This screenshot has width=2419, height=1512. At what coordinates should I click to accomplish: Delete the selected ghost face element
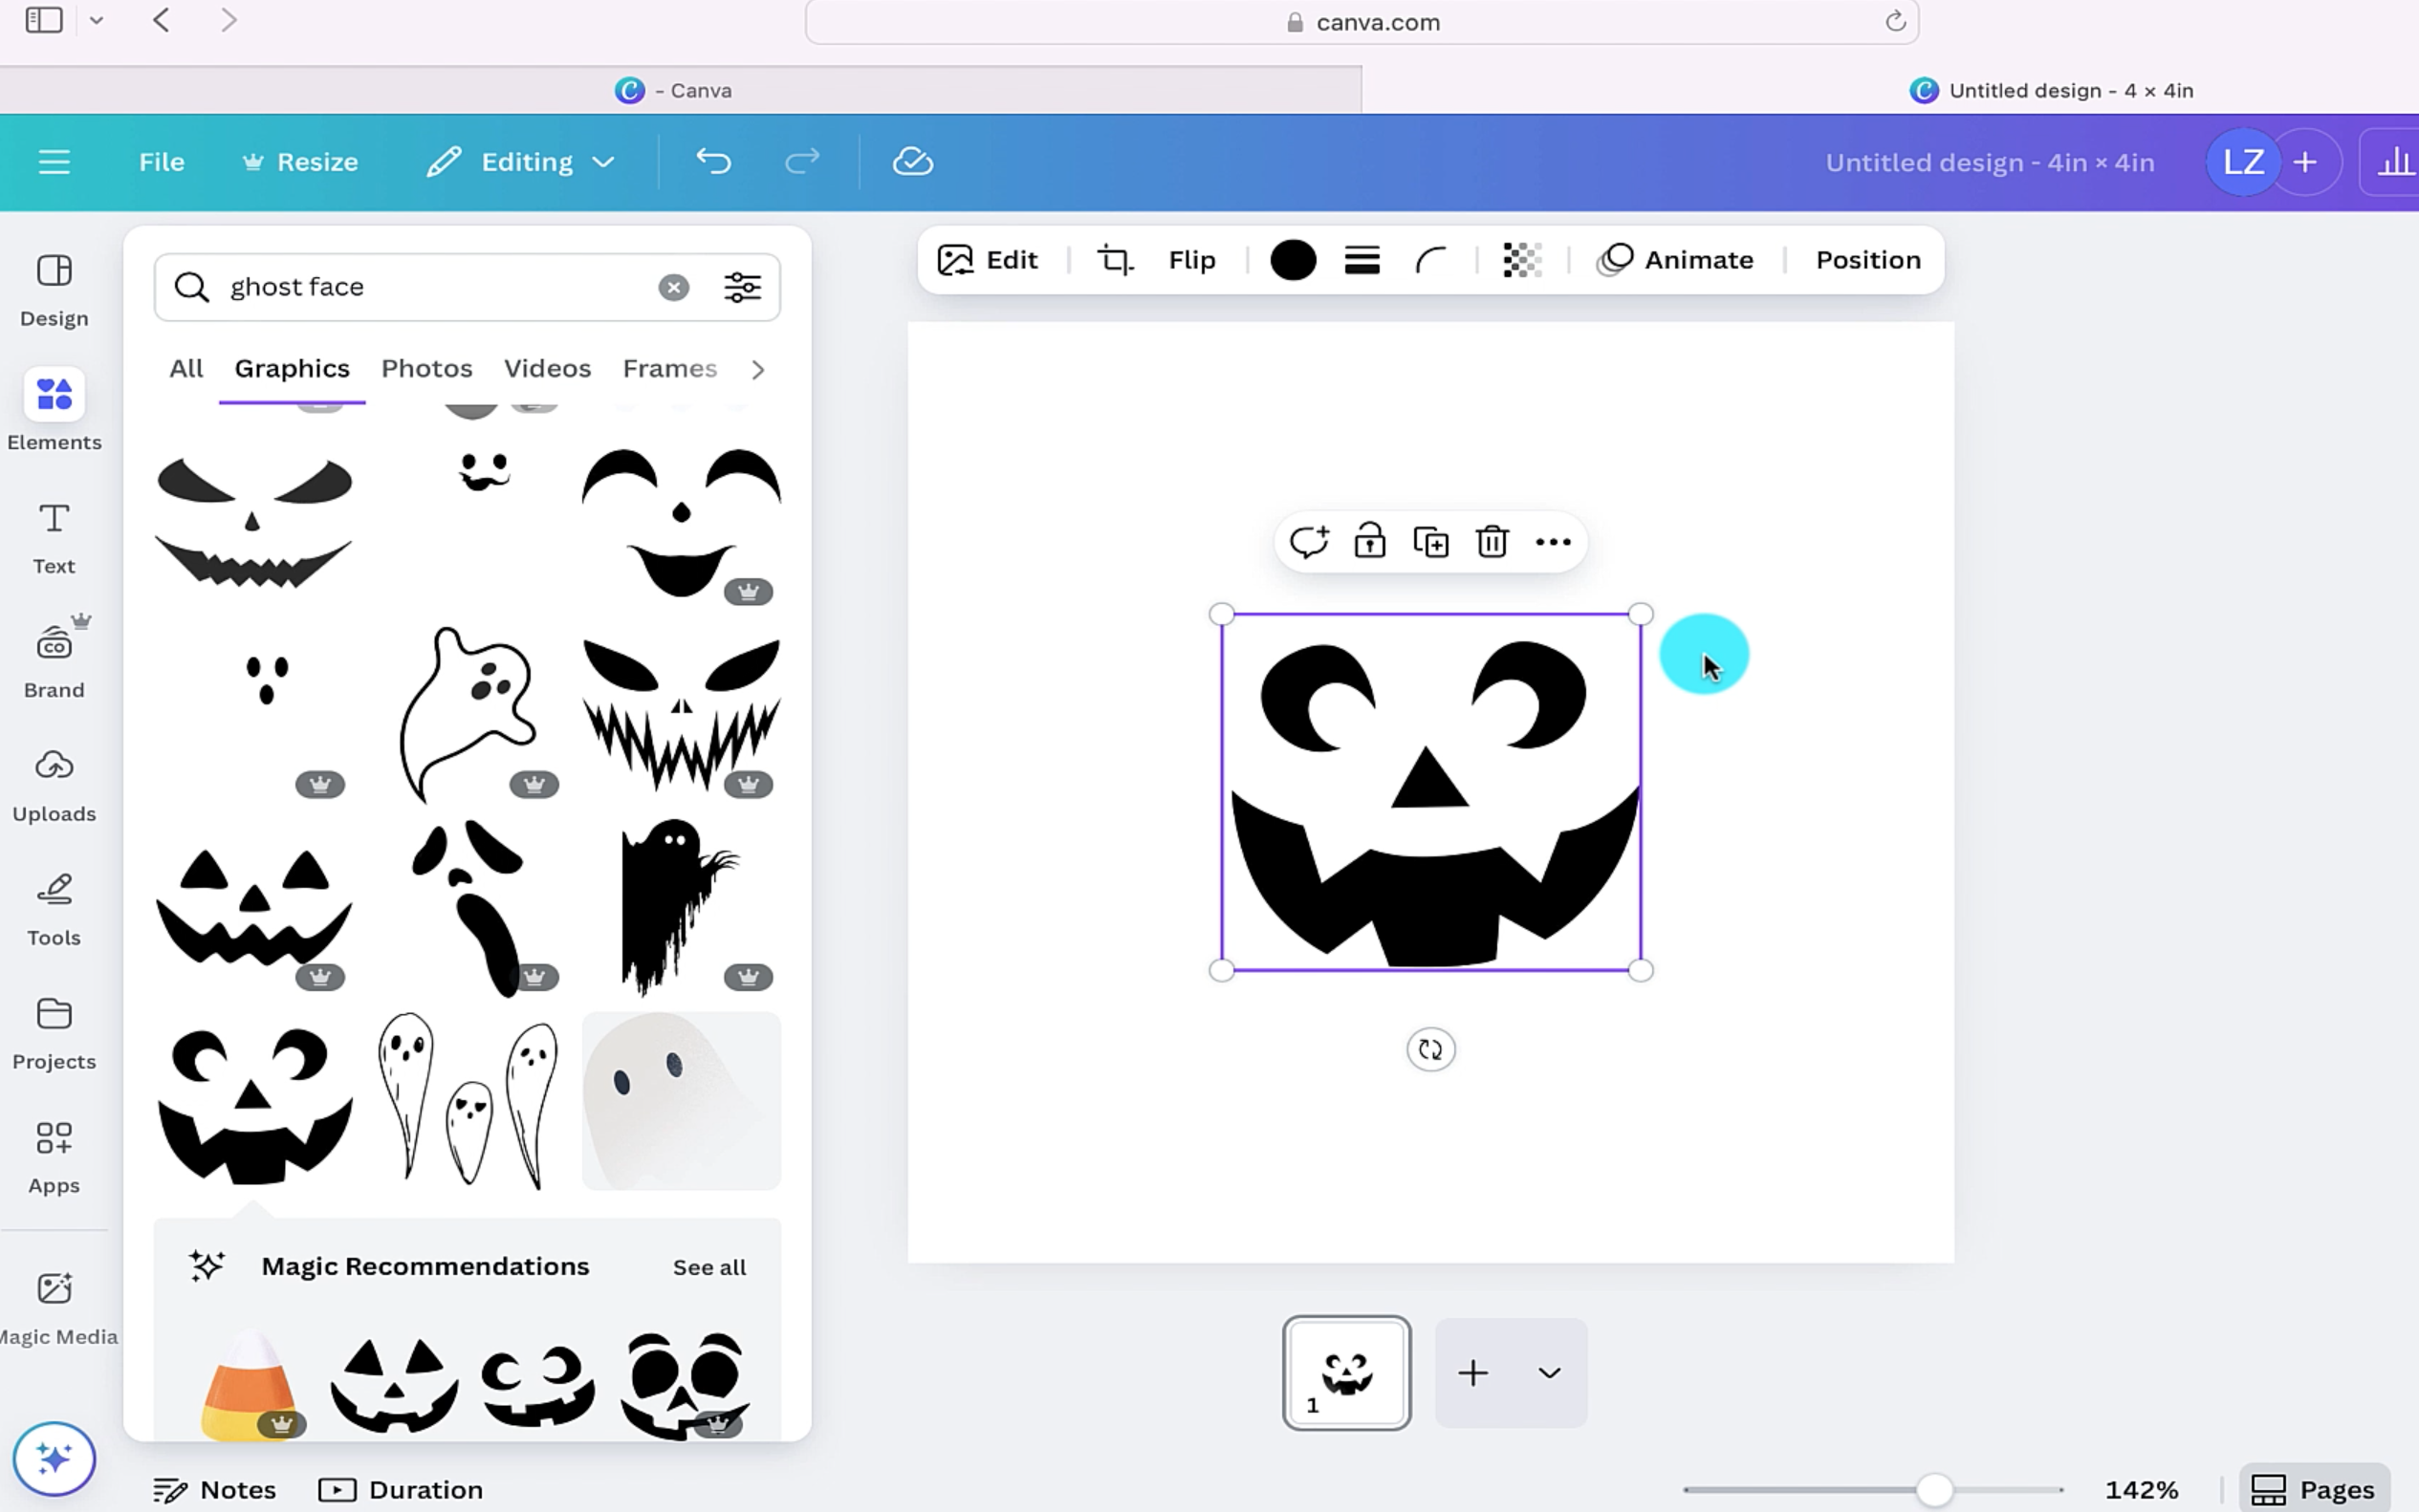pyautogui.click(x=1490, y=541)
